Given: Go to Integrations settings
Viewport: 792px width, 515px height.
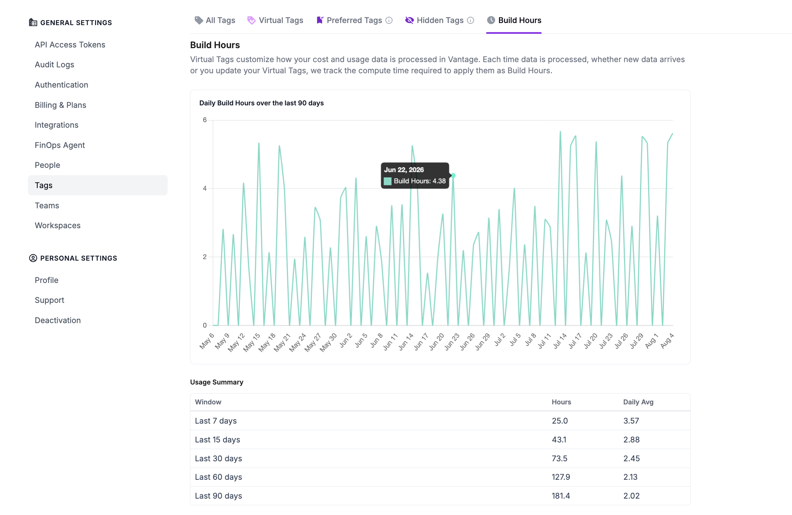Looking at the screenshot, I should 57,125.
